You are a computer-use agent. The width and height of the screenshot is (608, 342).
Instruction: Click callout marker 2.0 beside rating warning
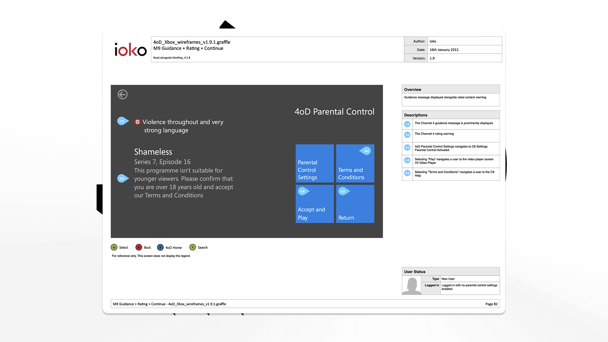pyautogui.click(x=122, y=178)
